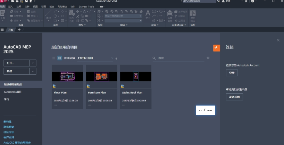284x145 pixels.
Task: Open the 管理 (Manage) ribbon tab
Action: 43,7
